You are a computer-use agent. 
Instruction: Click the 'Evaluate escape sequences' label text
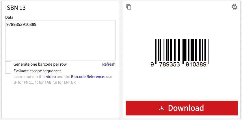point(38,71)
